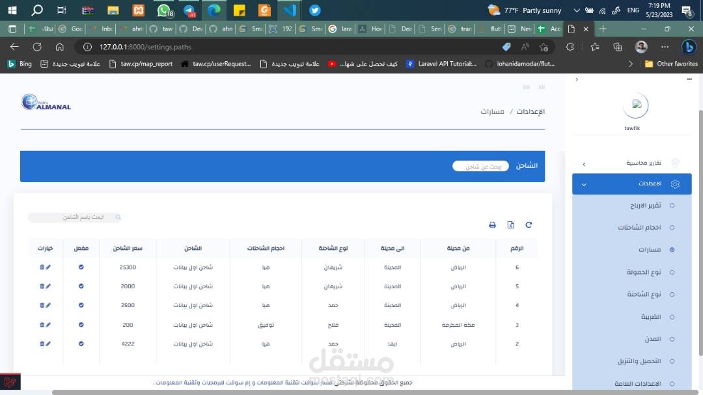Click the browser reload button

(37, 47)
